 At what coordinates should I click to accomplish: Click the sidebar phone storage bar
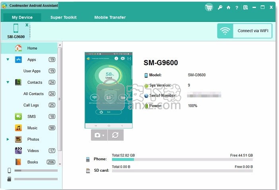(36, 171)
